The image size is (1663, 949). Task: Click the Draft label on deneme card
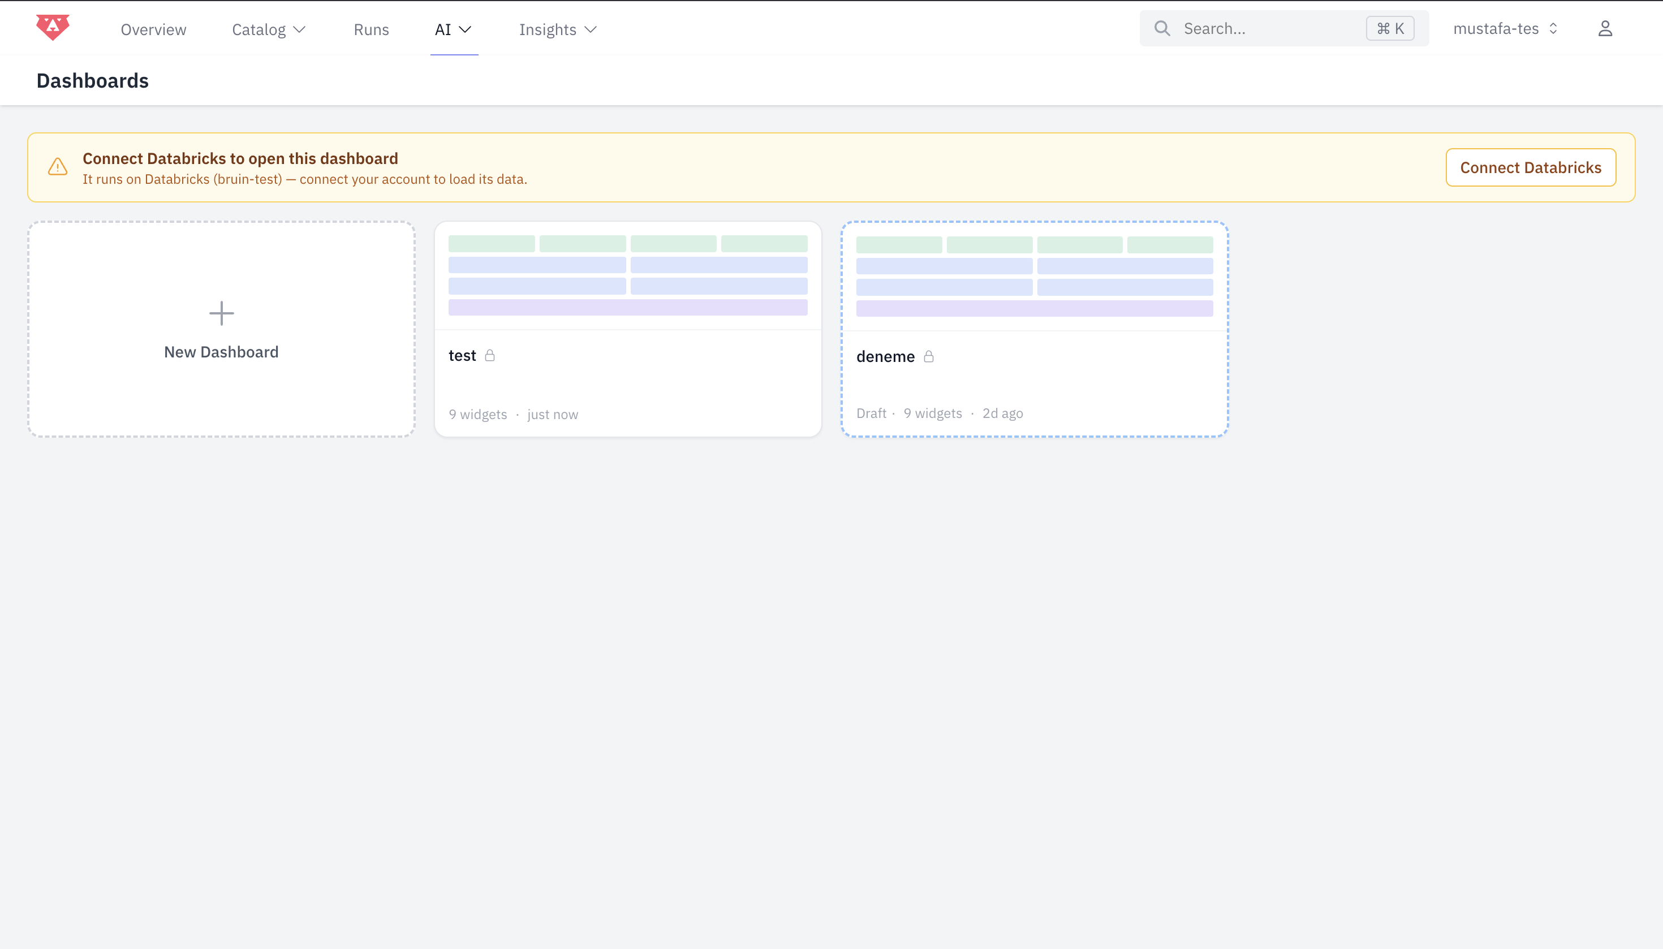871,413
